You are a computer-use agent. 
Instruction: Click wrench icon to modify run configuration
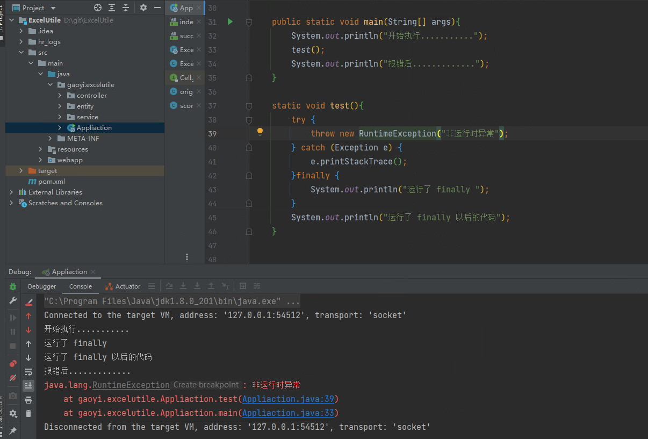[13, 301]
